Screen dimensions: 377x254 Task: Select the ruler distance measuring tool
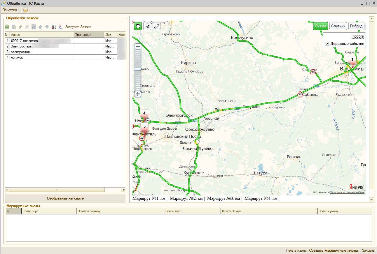tap(157, 26)
